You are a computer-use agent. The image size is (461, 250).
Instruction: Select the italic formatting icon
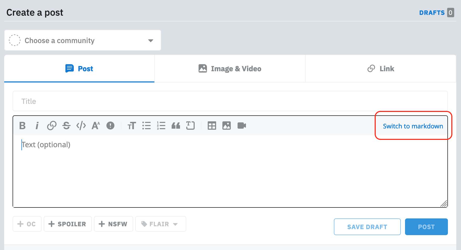pyautogui.click(x=37, y=126)
